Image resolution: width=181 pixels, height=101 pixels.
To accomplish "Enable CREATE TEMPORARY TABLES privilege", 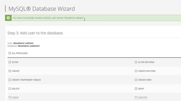I will [x=10, y=80].
